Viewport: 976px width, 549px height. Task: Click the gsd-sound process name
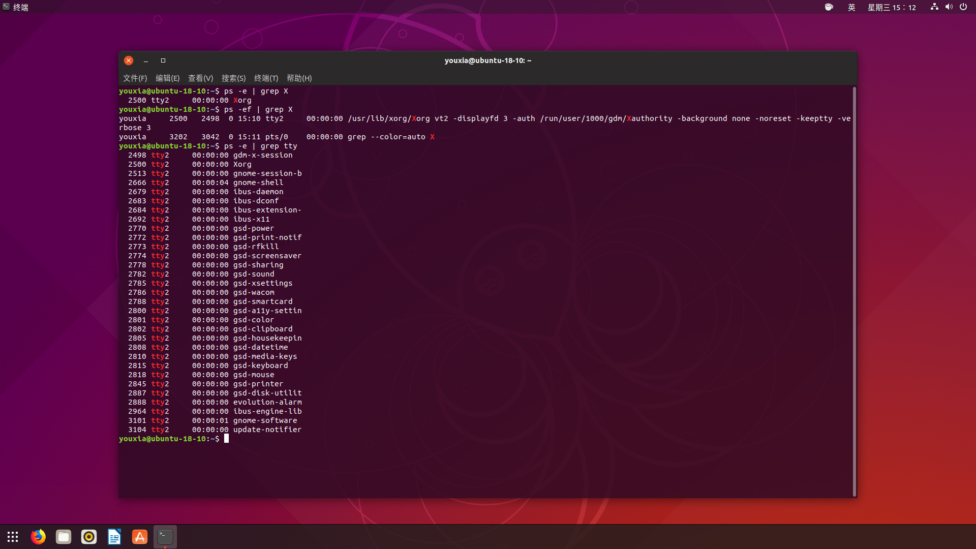254,274
